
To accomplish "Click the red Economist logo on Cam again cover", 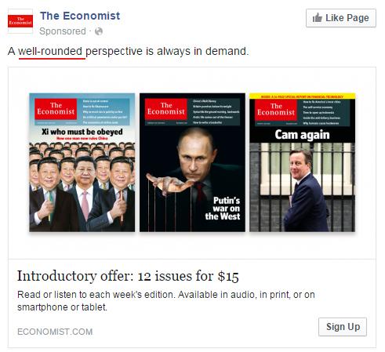I will [x=276, y=110].
